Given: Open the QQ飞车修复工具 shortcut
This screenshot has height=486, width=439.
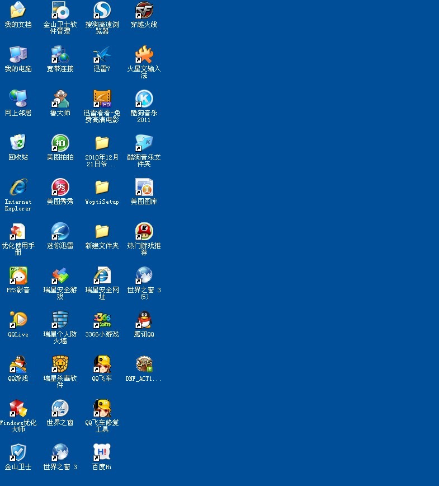Looking at the screenshot, I should [102, 408].
